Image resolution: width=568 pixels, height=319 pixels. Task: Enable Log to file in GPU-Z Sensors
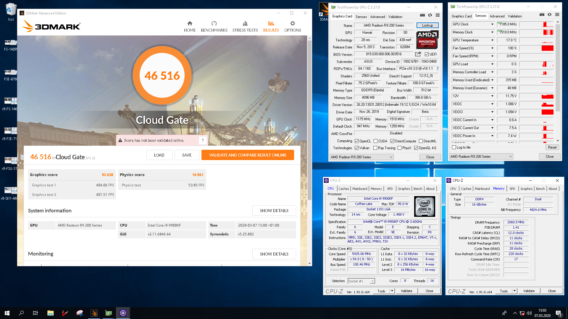tap(454, 147)
